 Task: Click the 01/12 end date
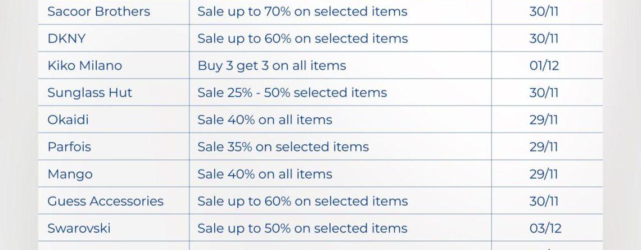(x=544, y=65)
